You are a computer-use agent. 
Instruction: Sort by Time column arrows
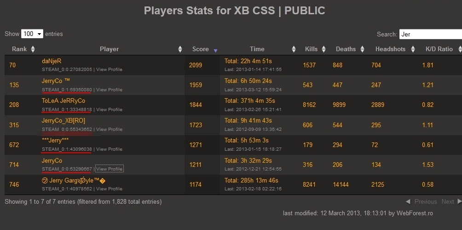(294, 49)
